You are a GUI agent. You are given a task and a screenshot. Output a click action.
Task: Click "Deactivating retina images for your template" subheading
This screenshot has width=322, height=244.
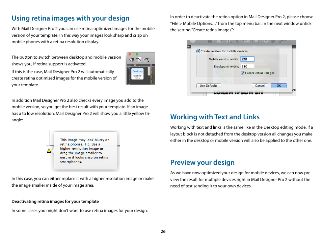(55, 201)
